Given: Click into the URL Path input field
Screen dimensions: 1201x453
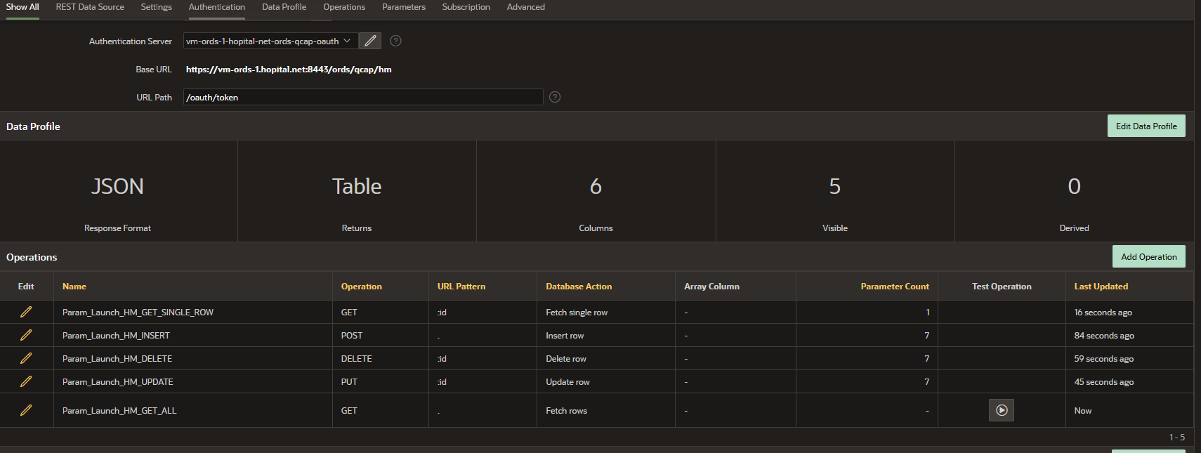Looking at the screenshot, I should tap(362, 97).
